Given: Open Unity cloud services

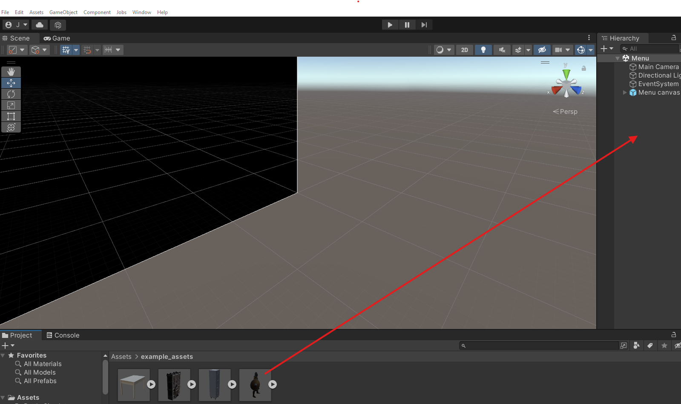Looking at the screenshot, I should point(40,25).
